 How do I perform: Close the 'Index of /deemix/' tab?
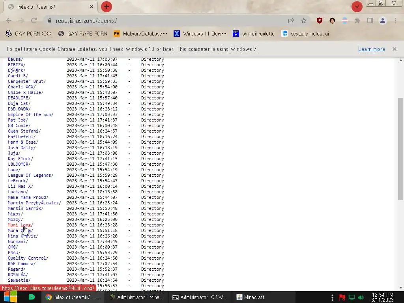92,7
